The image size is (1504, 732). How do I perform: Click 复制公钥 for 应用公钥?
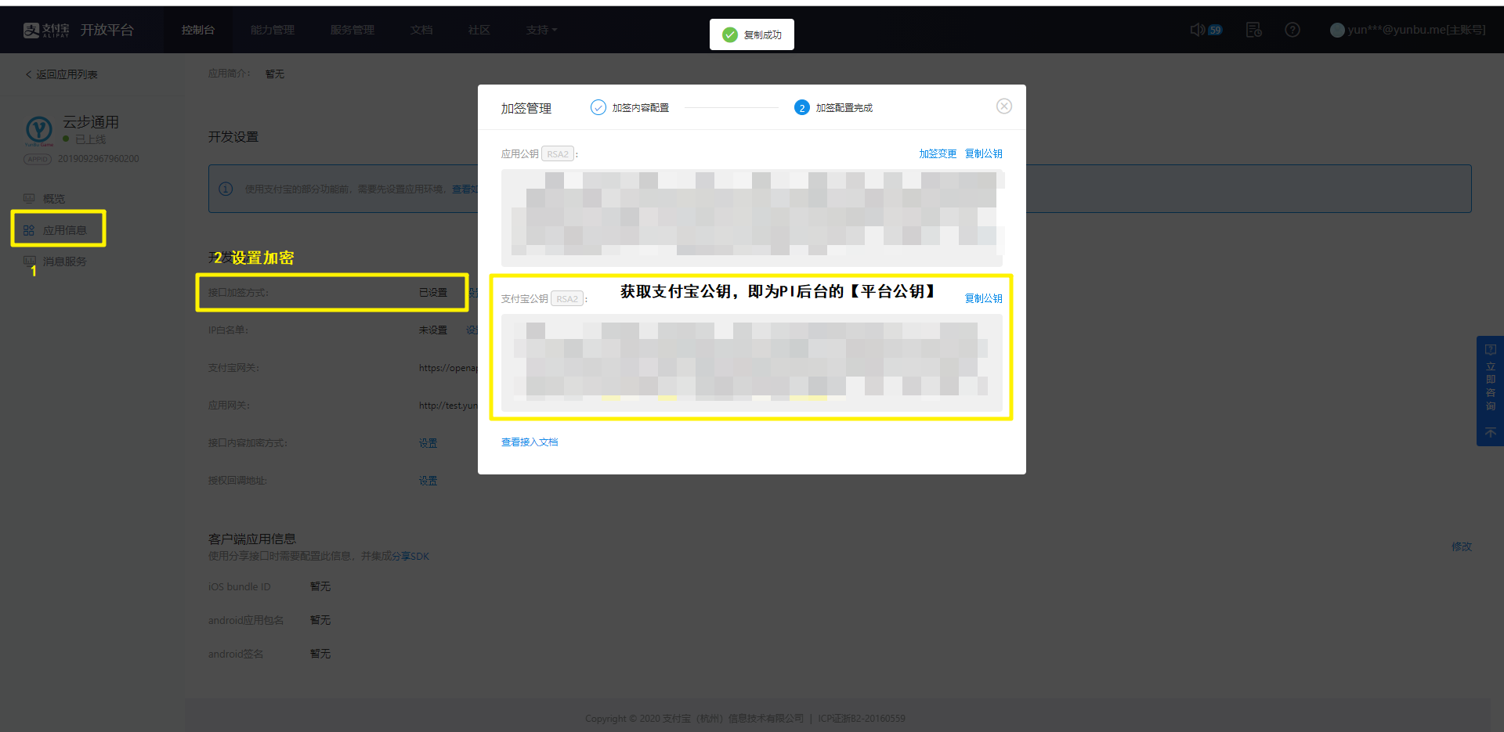click(x=983, y=153)
